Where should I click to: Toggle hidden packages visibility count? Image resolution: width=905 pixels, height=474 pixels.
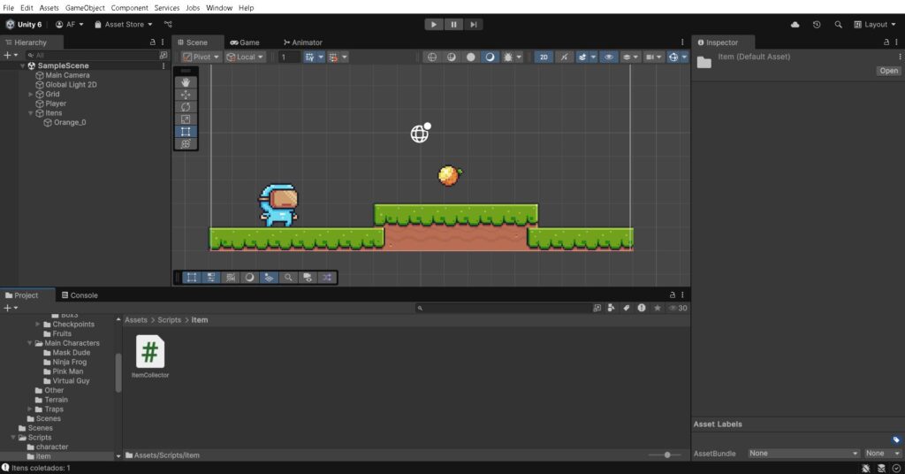[678, 308]
